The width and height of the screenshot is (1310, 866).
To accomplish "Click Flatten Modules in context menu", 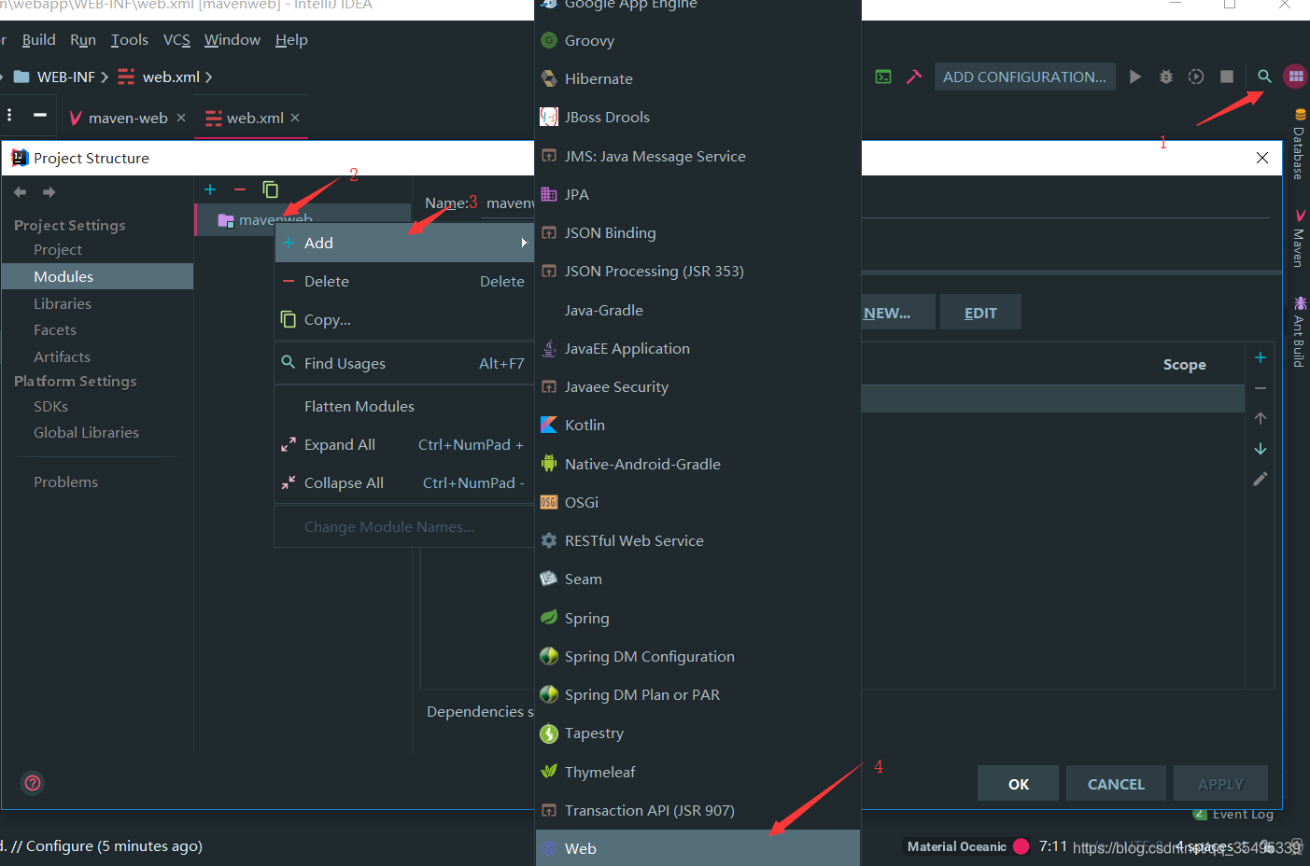I will pyautogui.click(x=404, y=406).
